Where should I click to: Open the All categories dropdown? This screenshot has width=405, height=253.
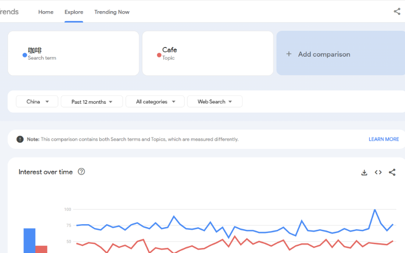(156, 102)
